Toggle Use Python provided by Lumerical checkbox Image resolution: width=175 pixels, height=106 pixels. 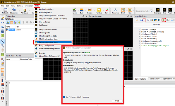[64, 97]
